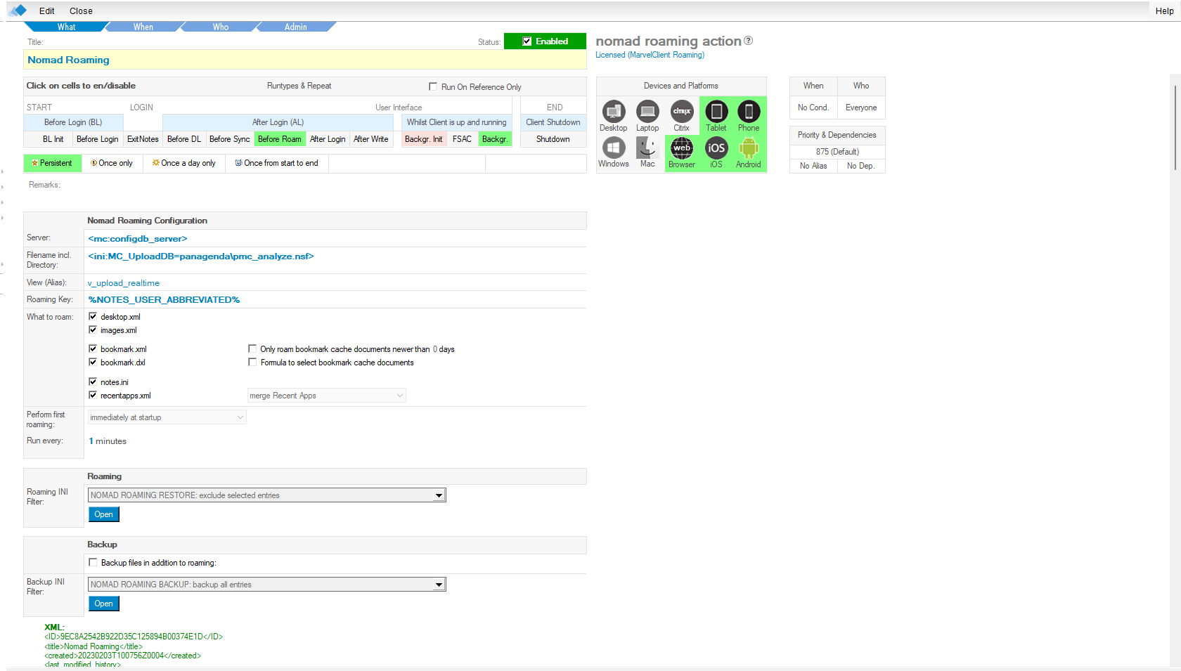This screenshot has height=671, width=1181.
Task: Uncheck images.xml roaming option
Action: click(x=93, y=330)
